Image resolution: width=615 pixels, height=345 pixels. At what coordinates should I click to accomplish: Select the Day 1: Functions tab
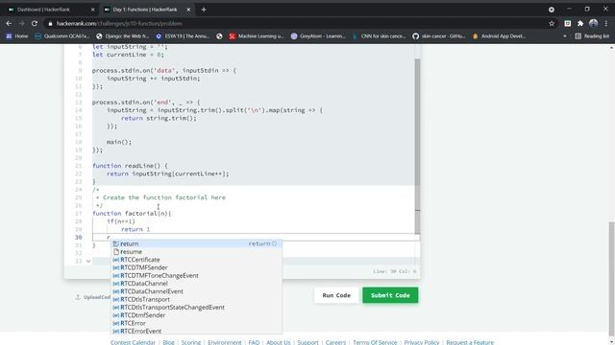(145, 10)
